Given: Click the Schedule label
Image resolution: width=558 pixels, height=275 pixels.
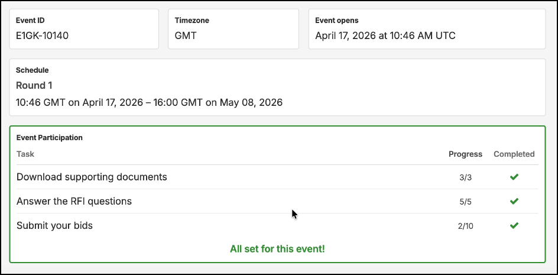Looking at the screenshot, I should pyautogui.click(x=33, y=70).
